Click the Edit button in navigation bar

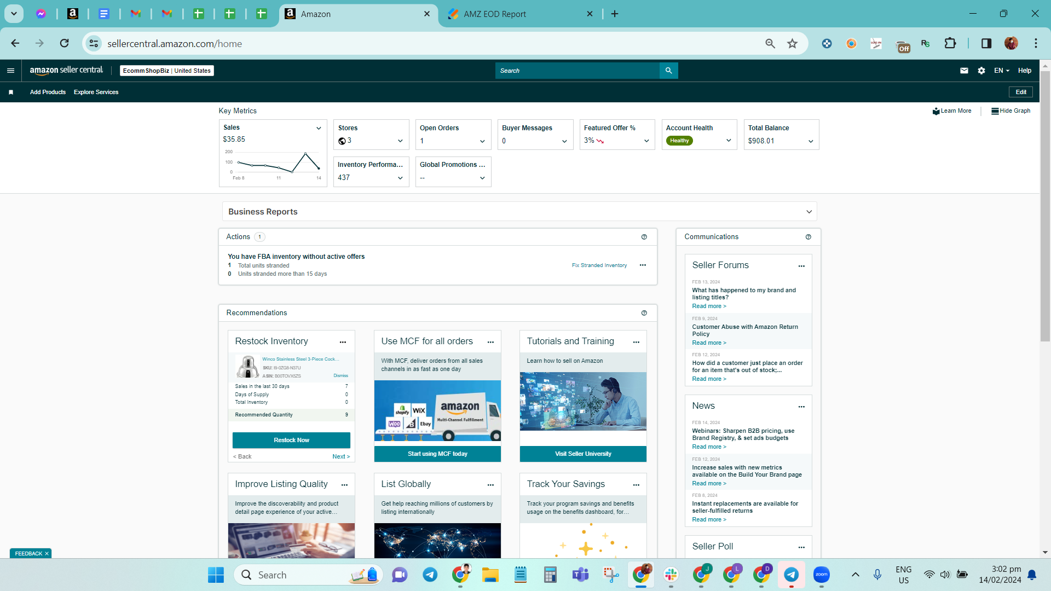(1021, 92)
